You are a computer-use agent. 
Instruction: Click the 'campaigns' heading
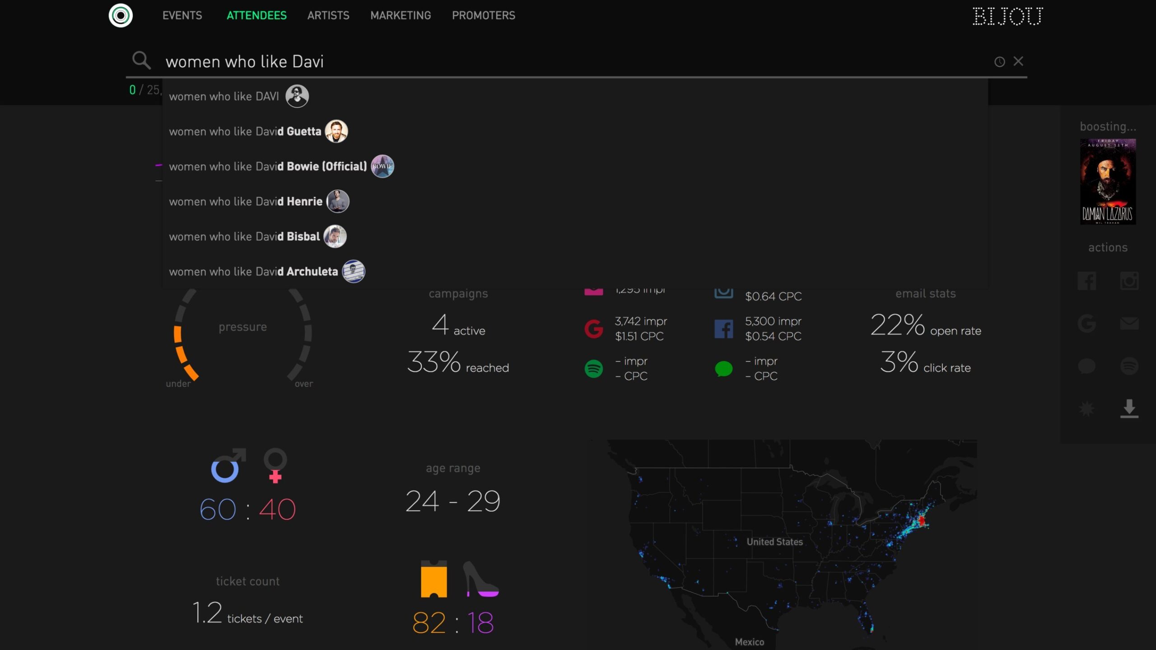458,294
